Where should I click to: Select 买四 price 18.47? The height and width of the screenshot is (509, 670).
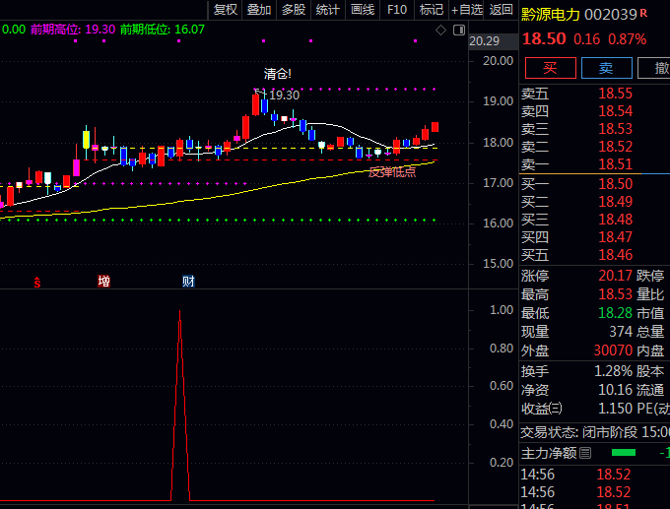coord(615,237)
